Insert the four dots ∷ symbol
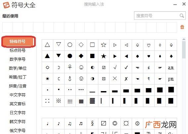The image size is (188, 134). click(x=47, y=101)
